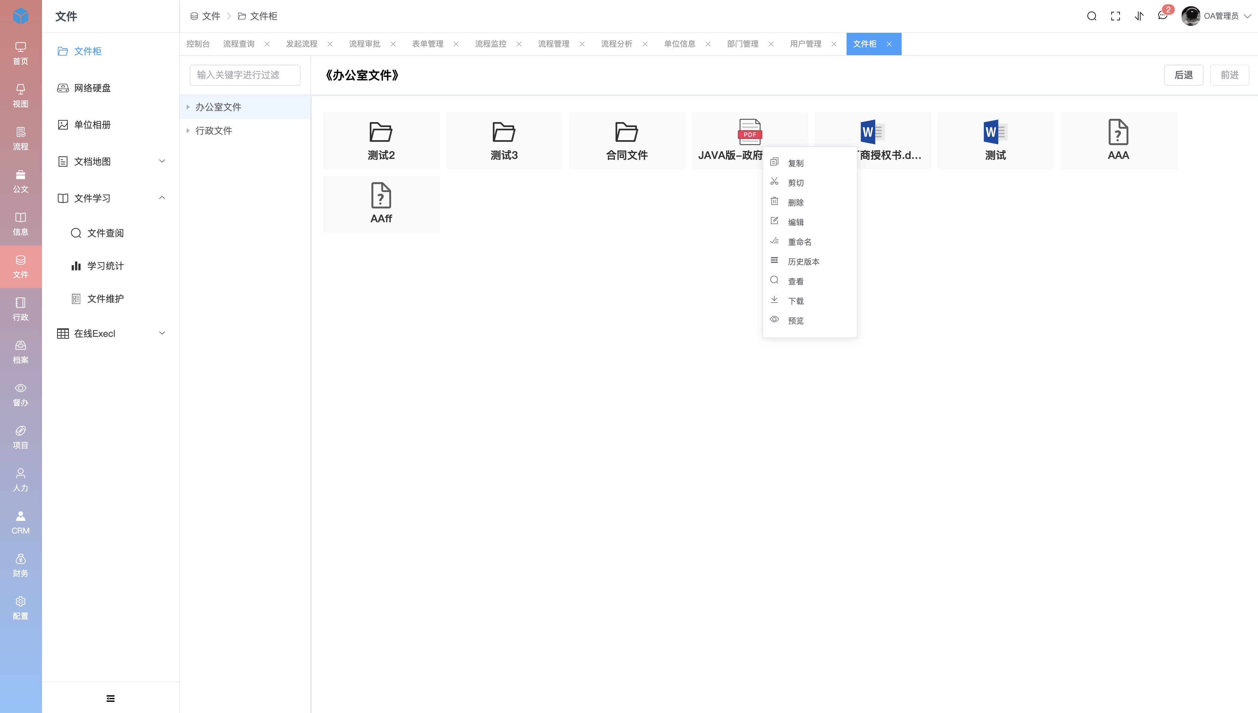Choose 复制 from the context menu

coord(810,163)
